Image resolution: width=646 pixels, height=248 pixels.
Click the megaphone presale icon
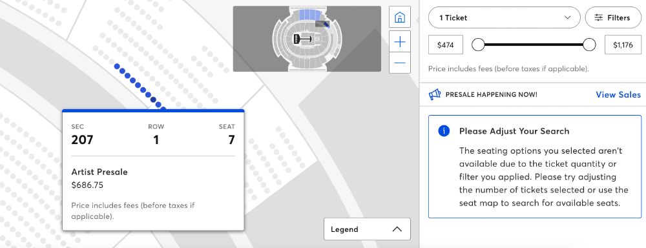435,95
